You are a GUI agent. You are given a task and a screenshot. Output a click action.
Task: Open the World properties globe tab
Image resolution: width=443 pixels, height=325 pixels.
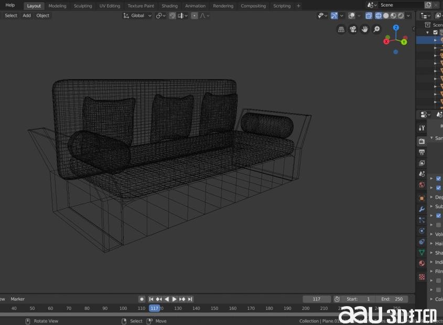[x=422, y=185]
